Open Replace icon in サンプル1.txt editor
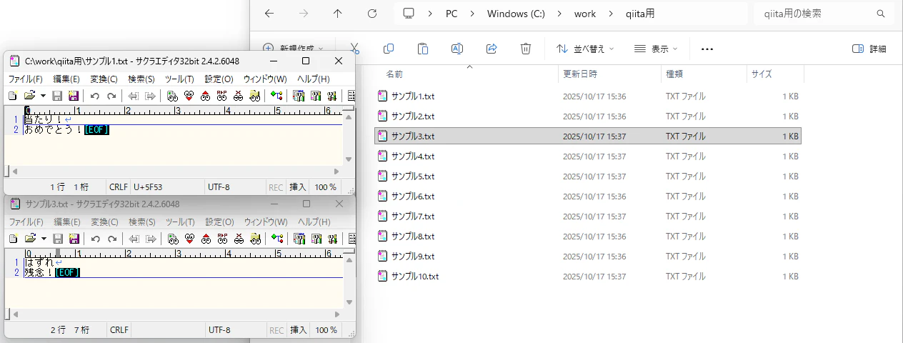The width and height of the screenshot is (903, 343). point(221,96)
